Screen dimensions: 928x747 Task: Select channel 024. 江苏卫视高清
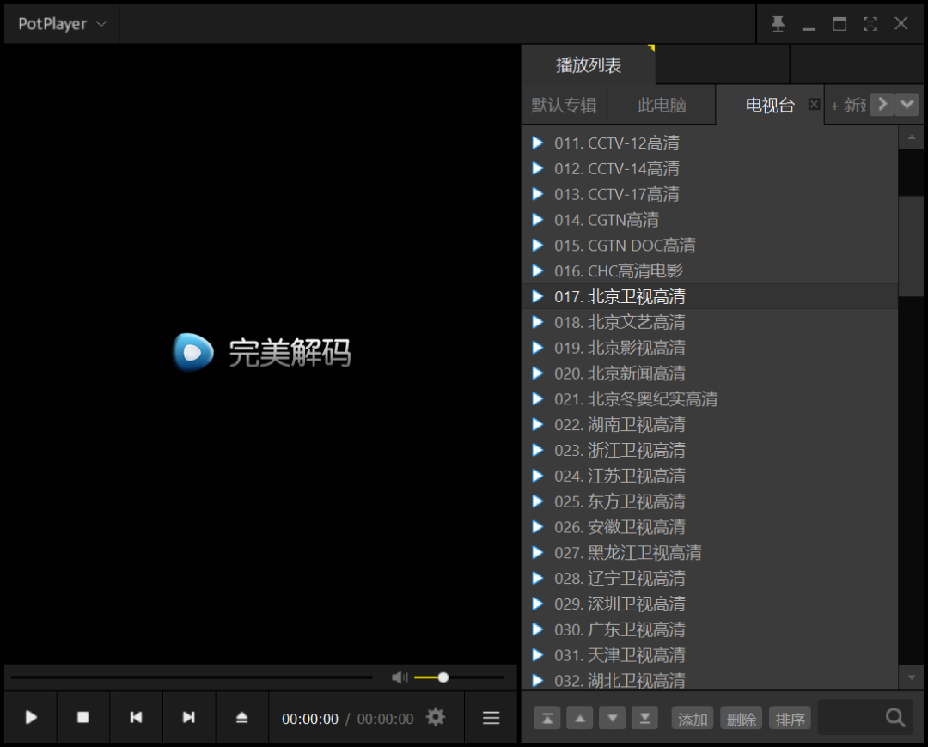tap(711, 477)
